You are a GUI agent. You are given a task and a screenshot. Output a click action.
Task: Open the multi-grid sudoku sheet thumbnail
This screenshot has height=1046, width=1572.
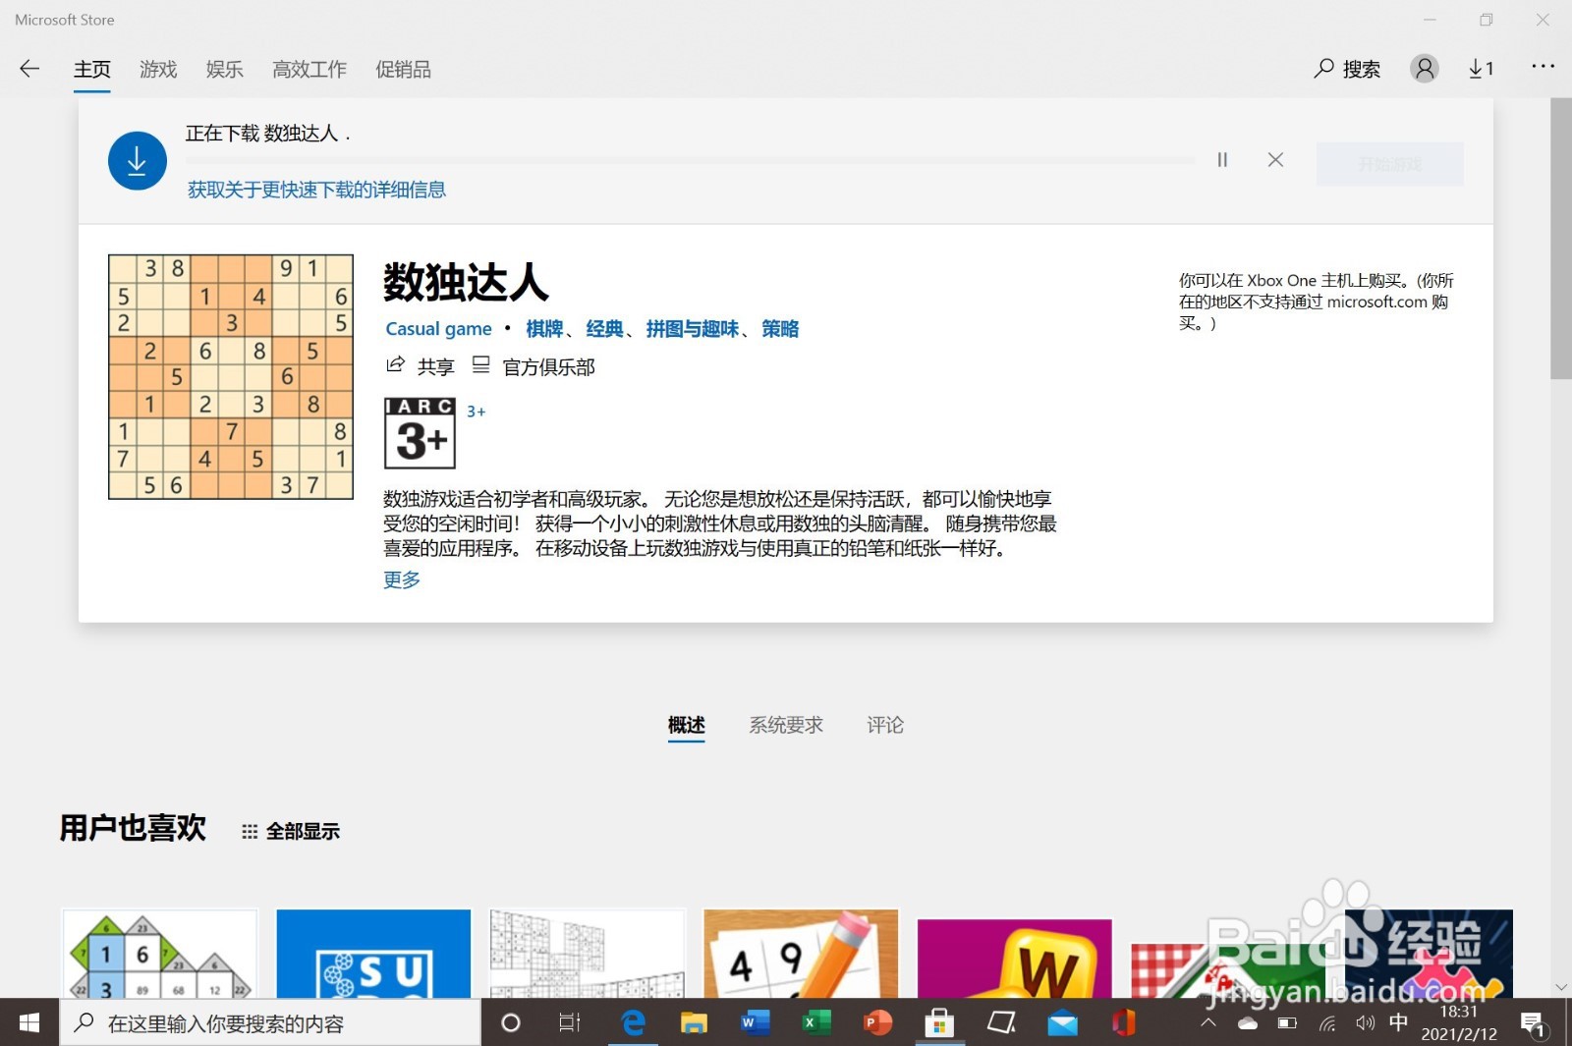click(x=588, y=954)
